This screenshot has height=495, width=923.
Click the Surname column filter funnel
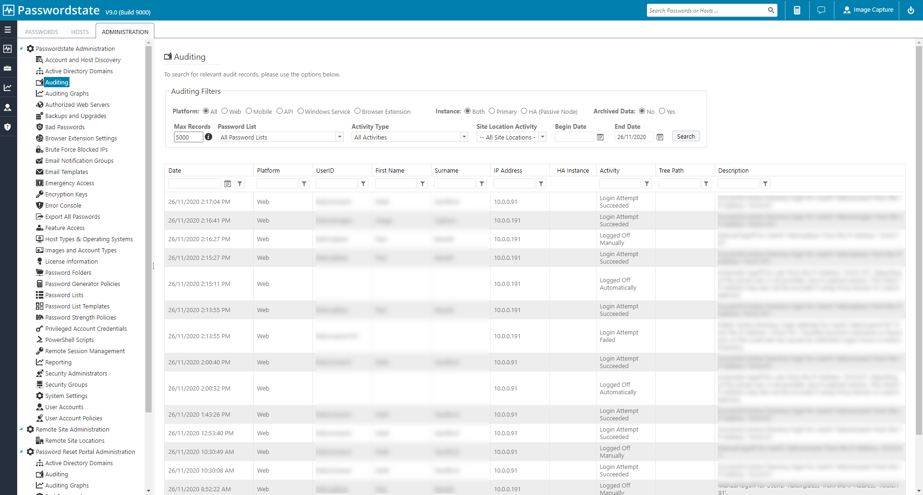(482, 184)
